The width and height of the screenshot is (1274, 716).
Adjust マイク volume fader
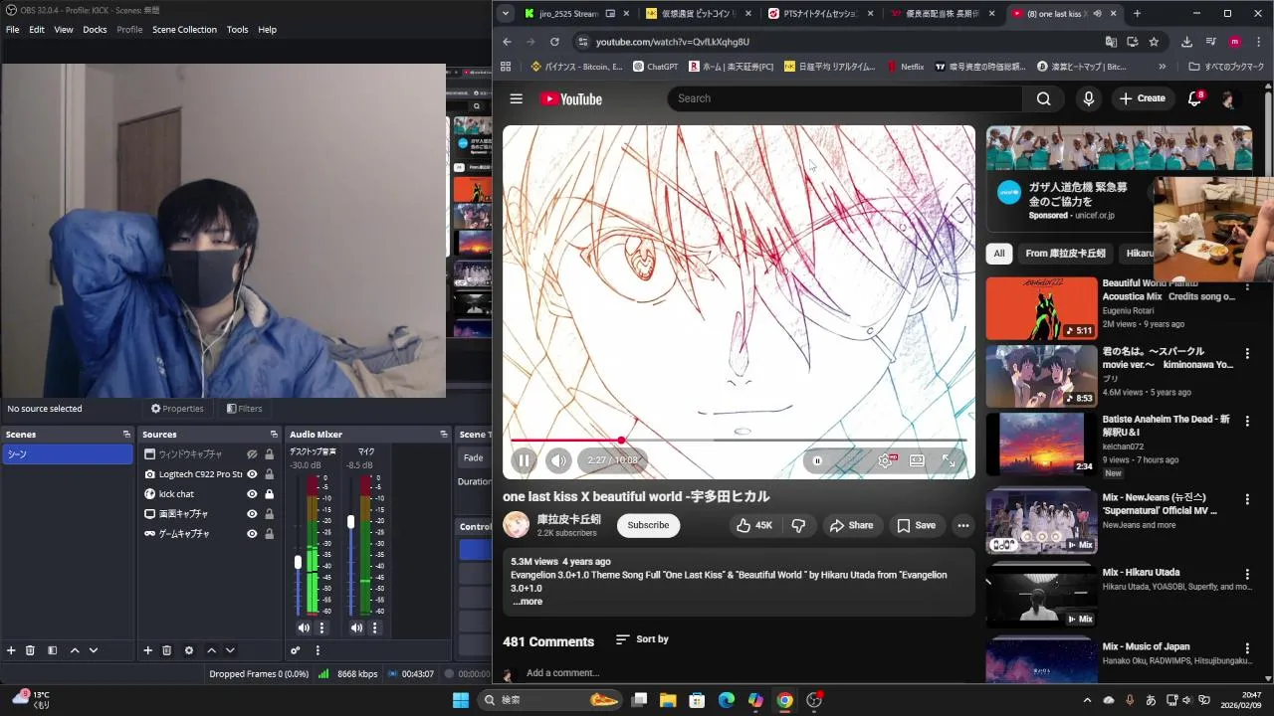pyautogui.click(x=350, y=522)
